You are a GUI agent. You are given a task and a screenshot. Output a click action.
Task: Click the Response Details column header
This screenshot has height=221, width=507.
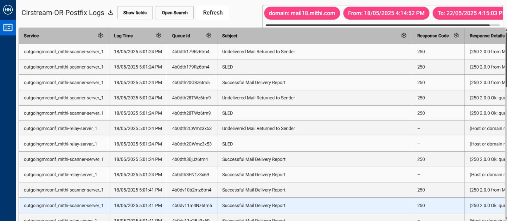tap(486, 36)
